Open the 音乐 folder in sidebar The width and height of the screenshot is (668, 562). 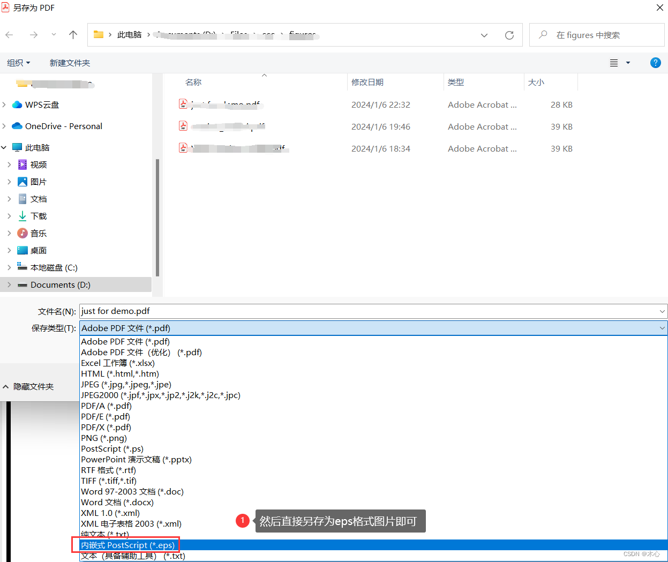click(x=39, y=234)
